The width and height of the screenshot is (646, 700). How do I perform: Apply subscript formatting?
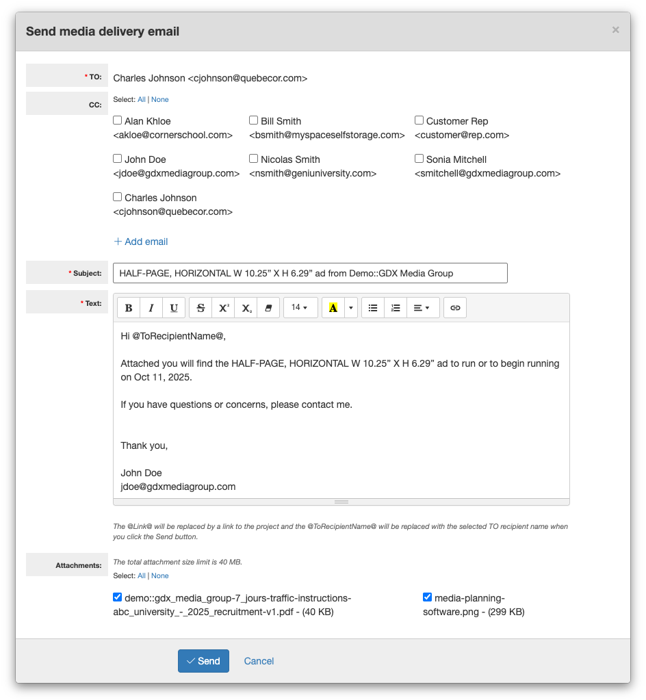click(x=246, y=308)
